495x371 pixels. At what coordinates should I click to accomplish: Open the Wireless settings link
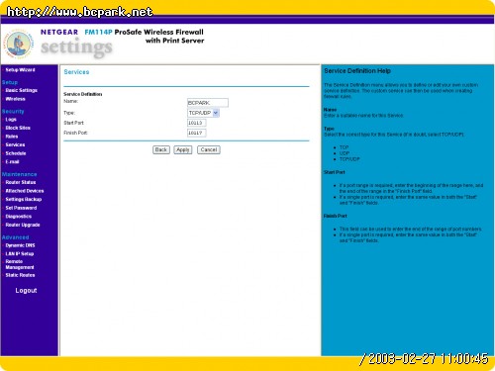pos(15,99)
